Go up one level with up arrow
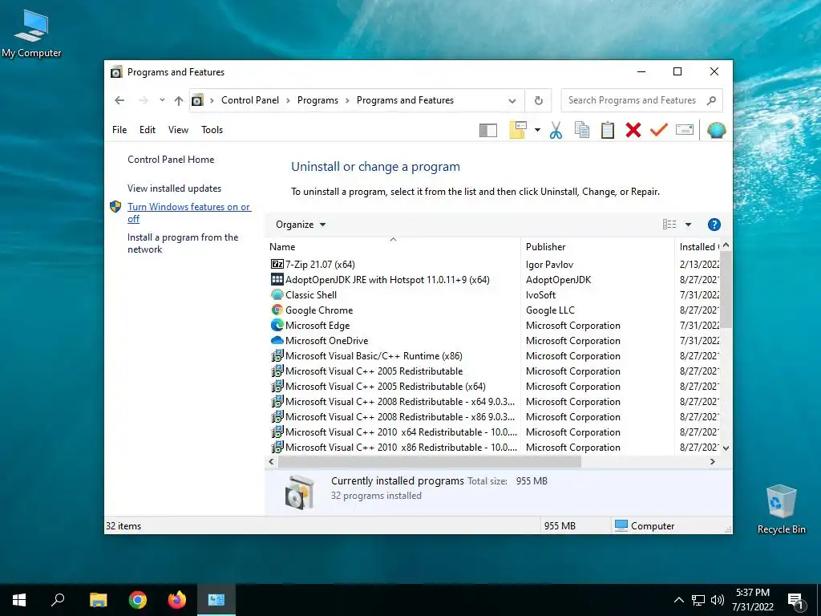Screen dimensions: 821x616 pos(179,100)
